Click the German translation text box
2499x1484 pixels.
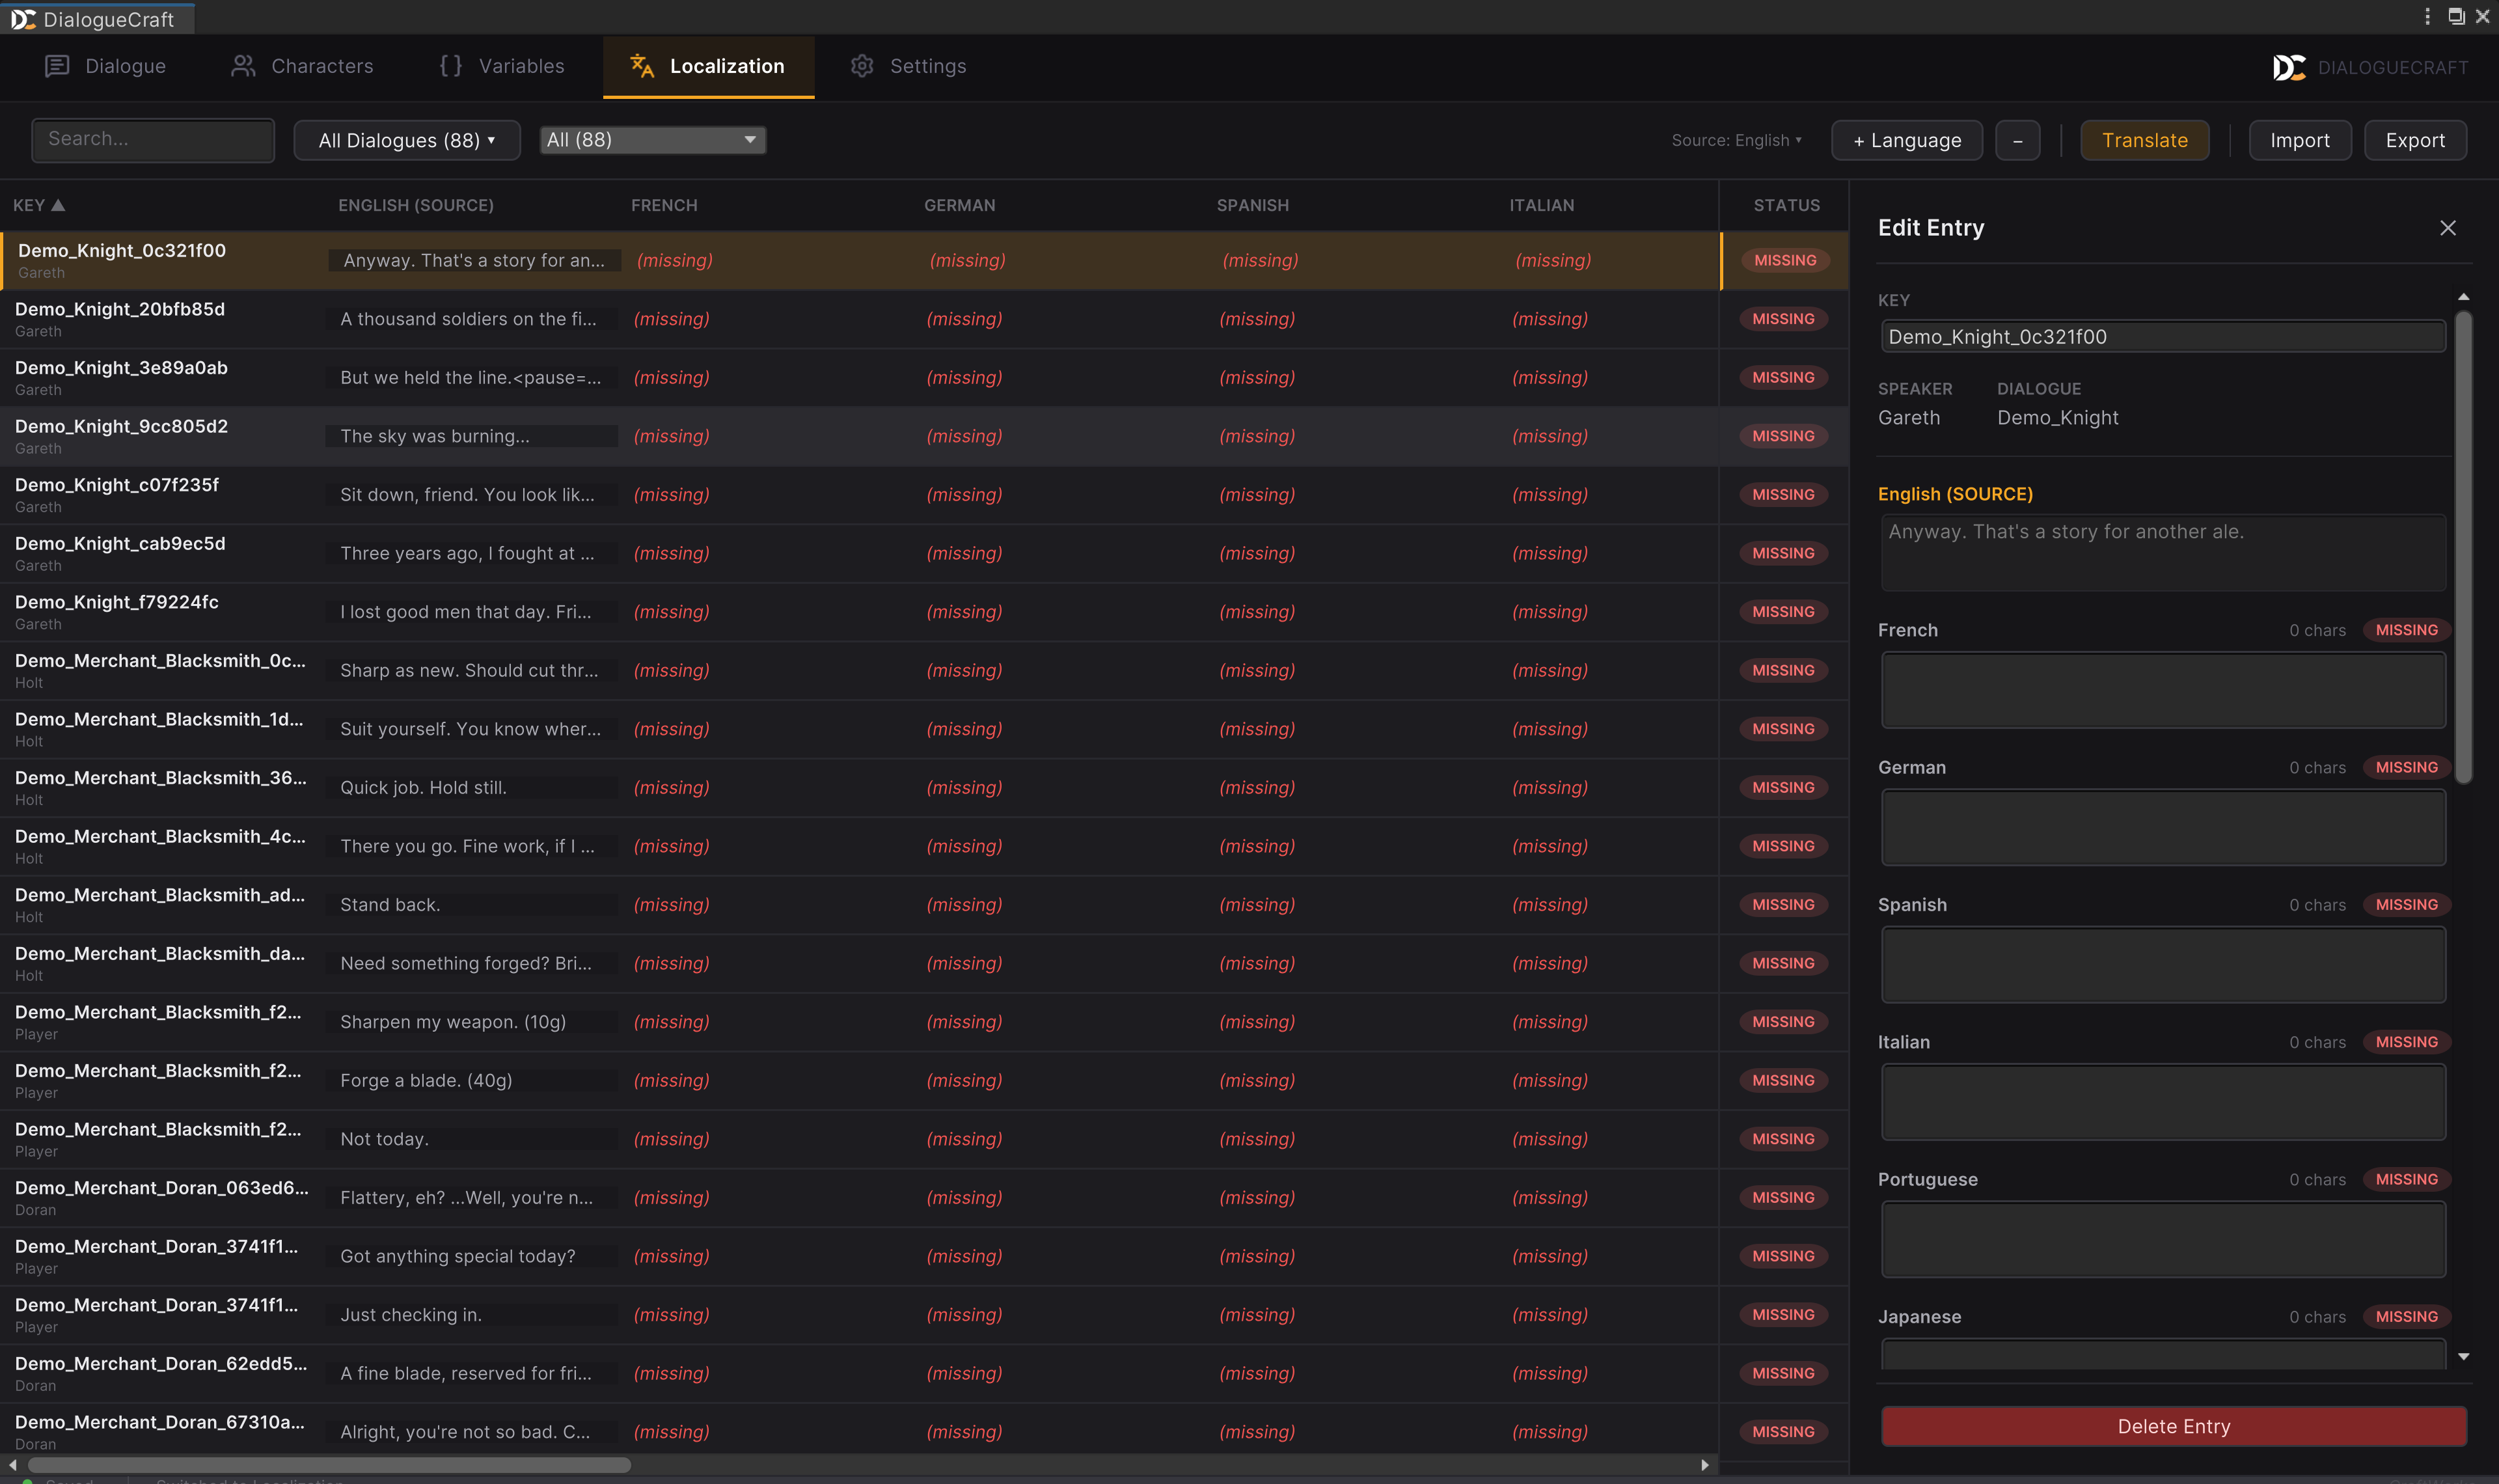coord(2163,827)
